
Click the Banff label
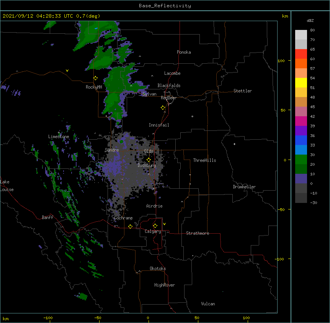pyautogui.click(x=47, y=218)
